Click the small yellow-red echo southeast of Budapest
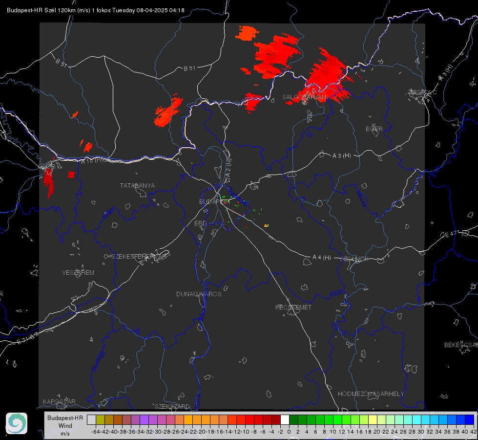This screenshot has height=440, width=478. [266, 225]
